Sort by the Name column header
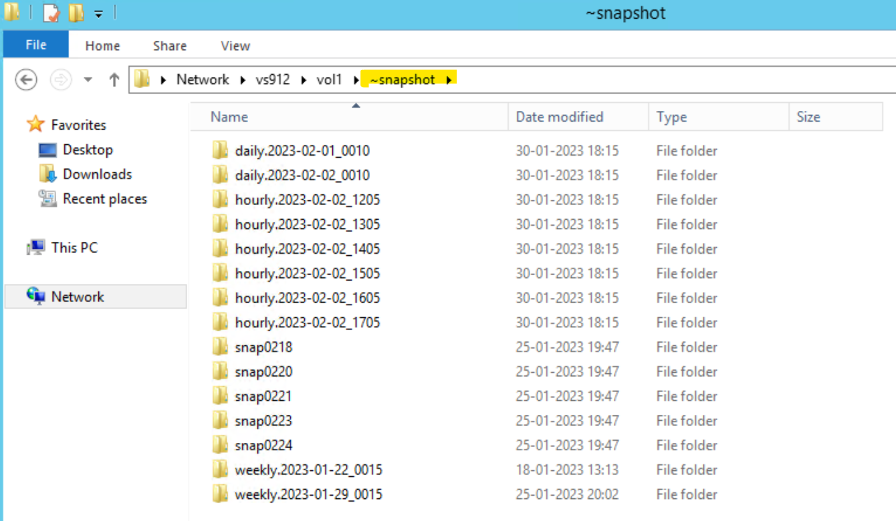 coord(229,117)
